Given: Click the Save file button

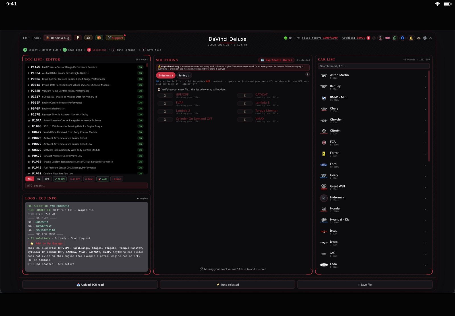Looking at the screenshot, I should [365, 284].
